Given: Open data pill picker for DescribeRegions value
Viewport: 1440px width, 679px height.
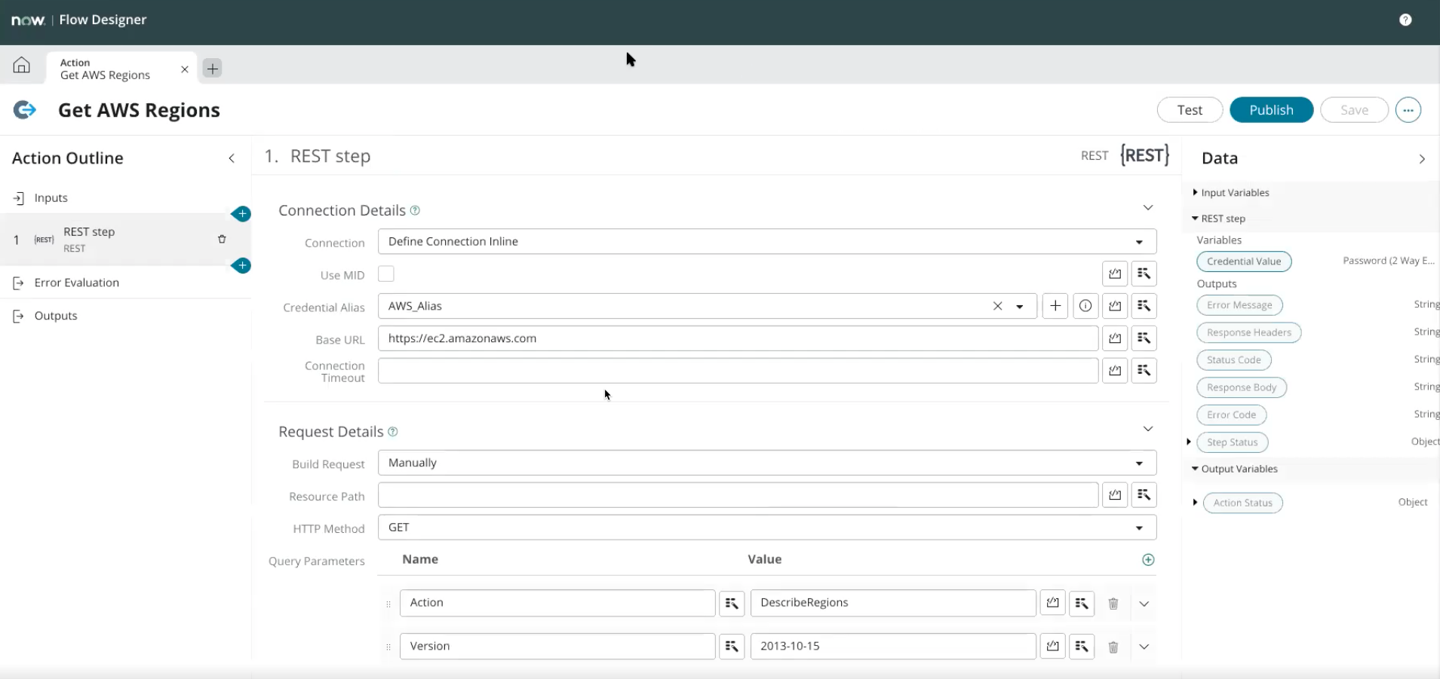Looking at the screenshot, I should [1082, 603].
